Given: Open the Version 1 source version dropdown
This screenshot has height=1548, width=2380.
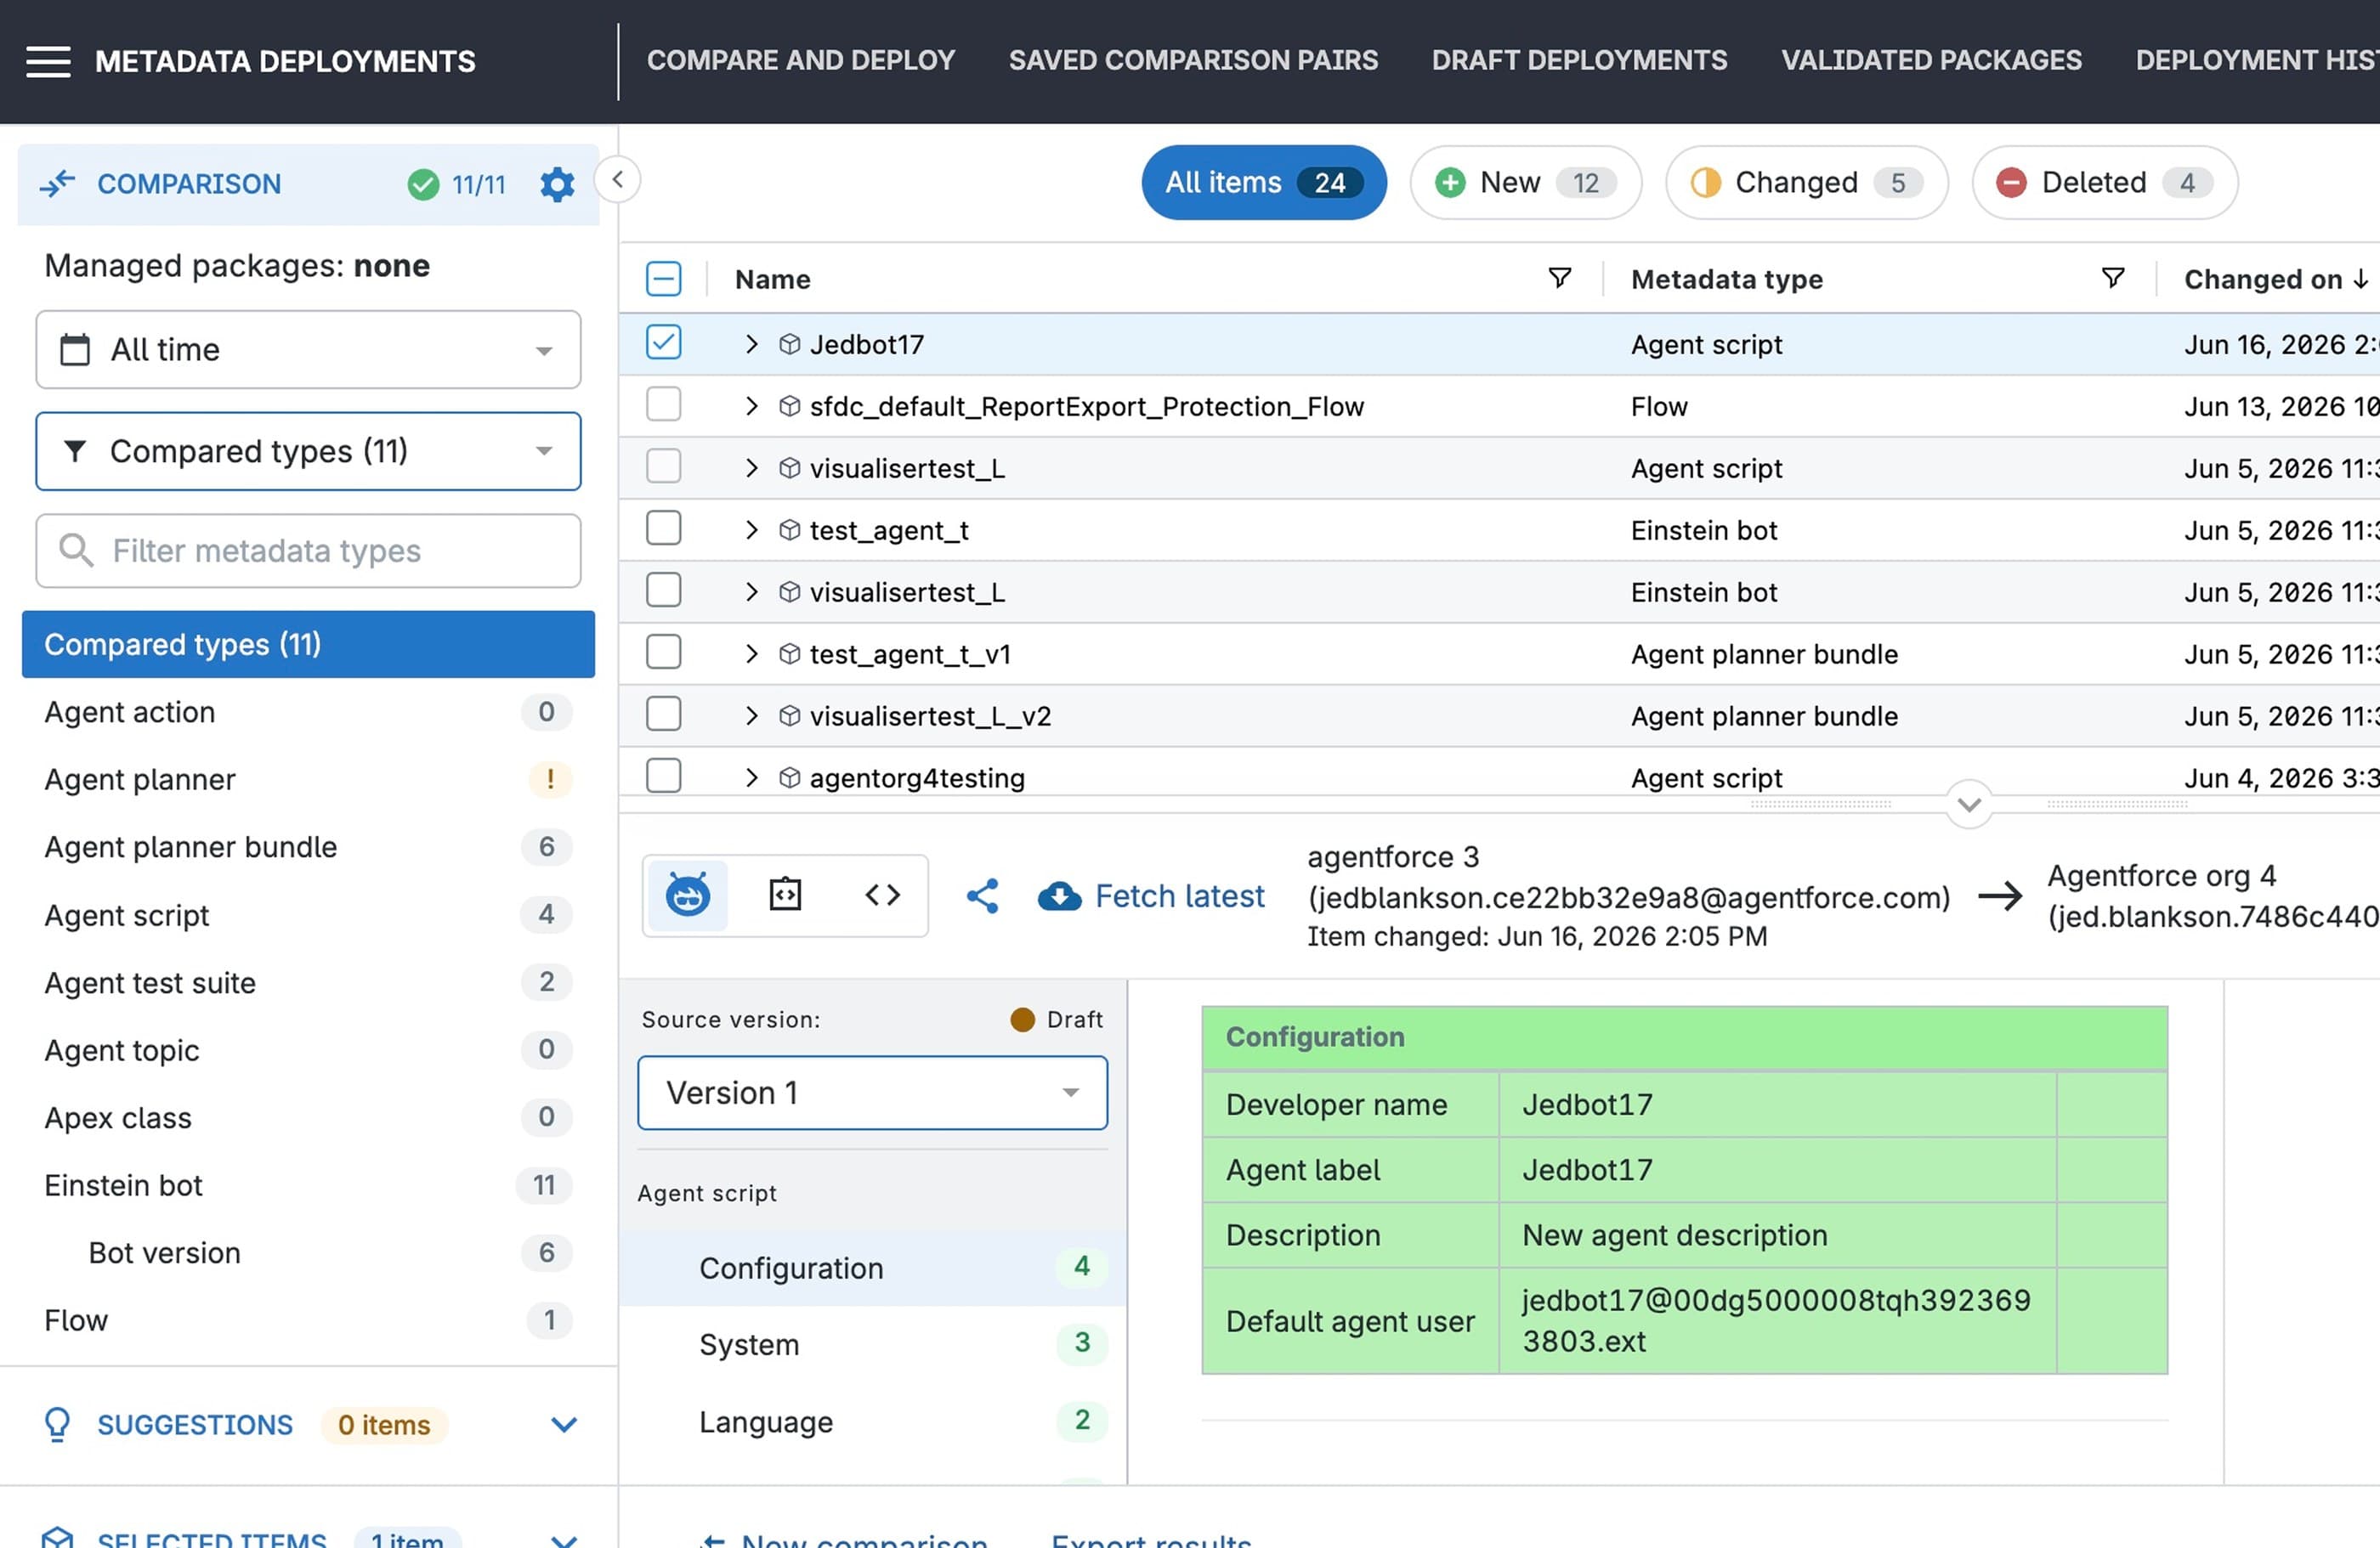Looking at the screenshot, I should coord(872,1093).
